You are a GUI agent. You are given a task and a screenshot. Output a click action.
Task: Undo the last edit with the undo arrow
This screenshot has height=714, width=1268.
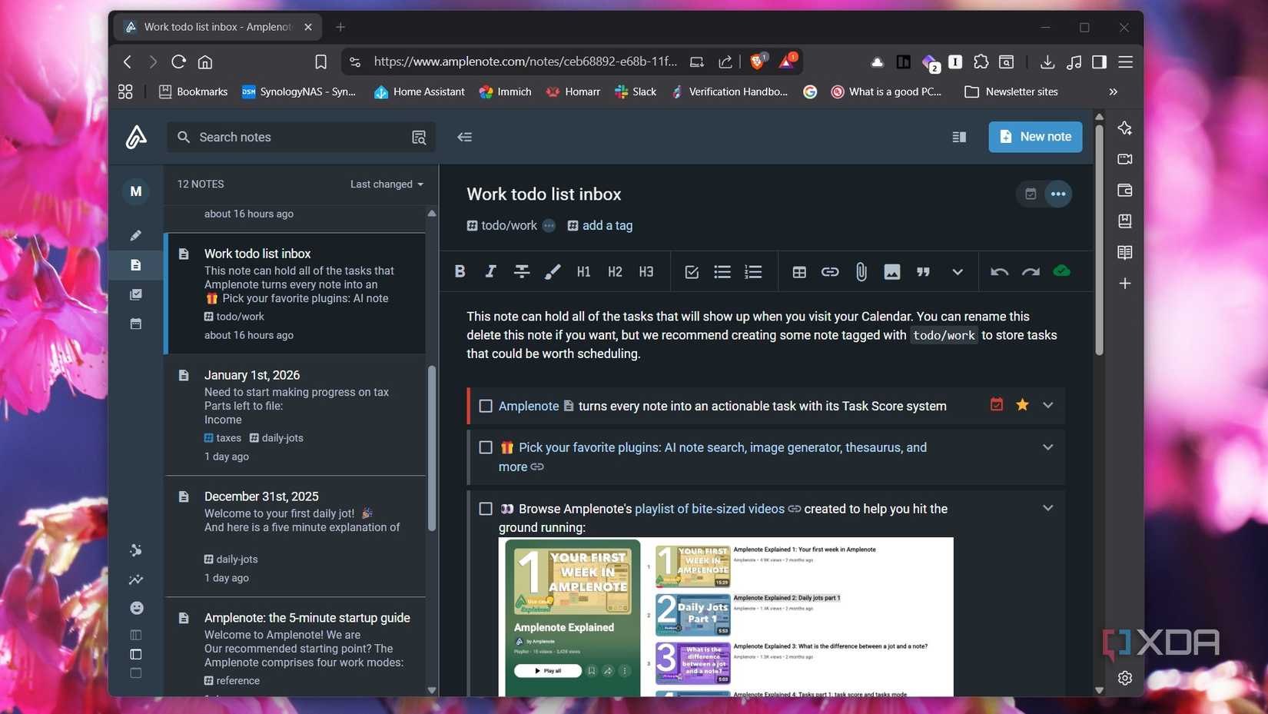998,271
